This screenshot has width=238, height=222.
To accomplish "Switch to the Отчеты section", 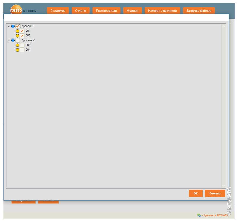I will click(x=80, y=11).
